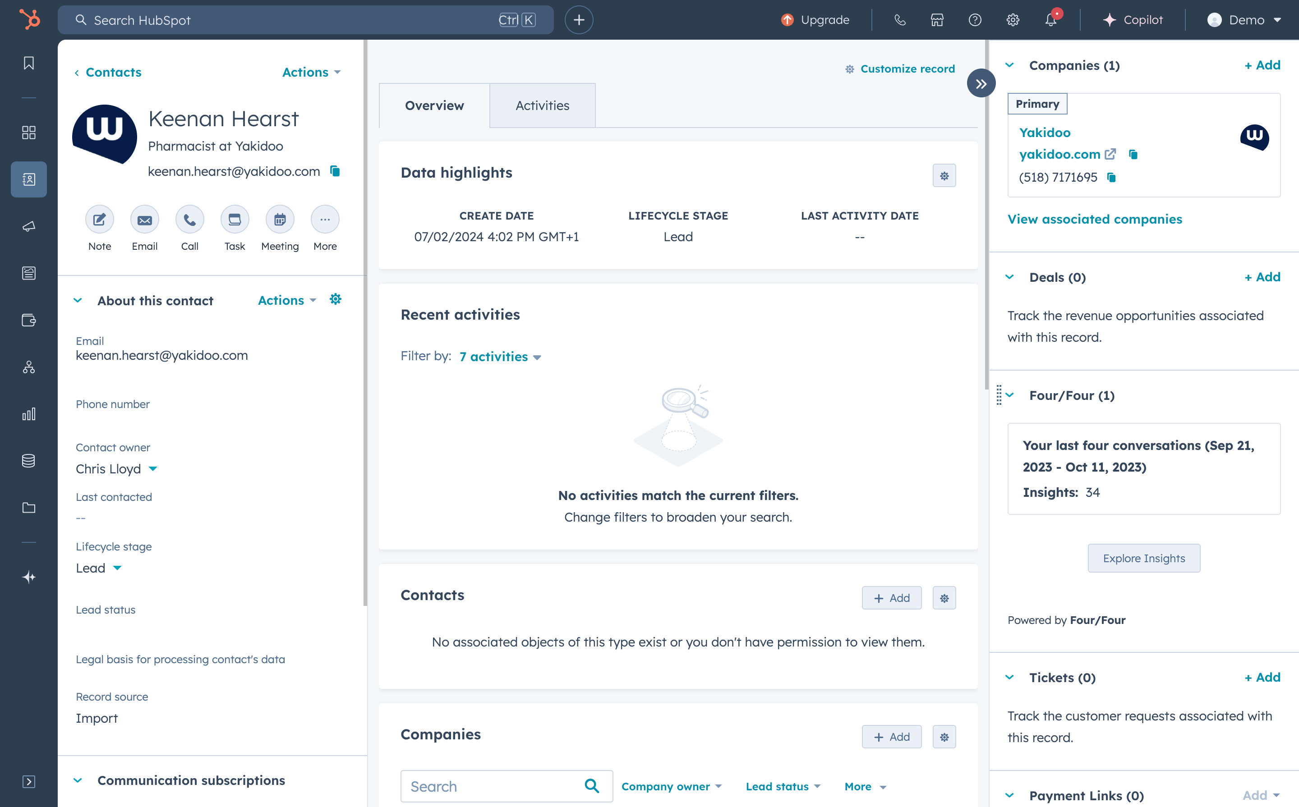1299x807 pixels.
Task: Click the Meeting calendar icon
Action: [x=280, y=220]
